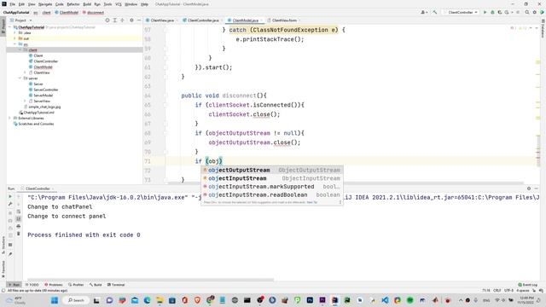Open the Profiler tool window
Image resolution: width=546 pixels, height=307 pixels.
(x=76, y=285)
